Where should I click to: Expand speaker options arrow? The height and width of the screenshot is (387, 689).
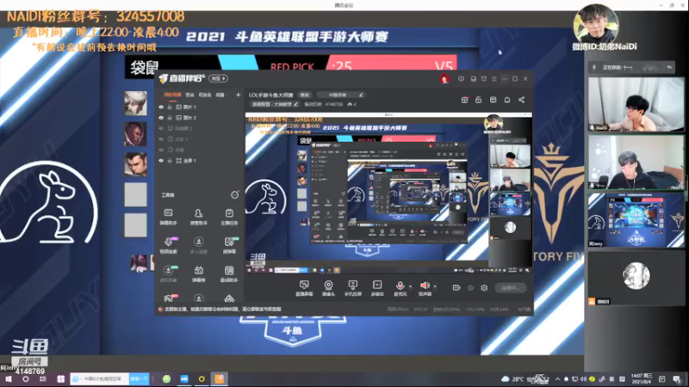435,286
